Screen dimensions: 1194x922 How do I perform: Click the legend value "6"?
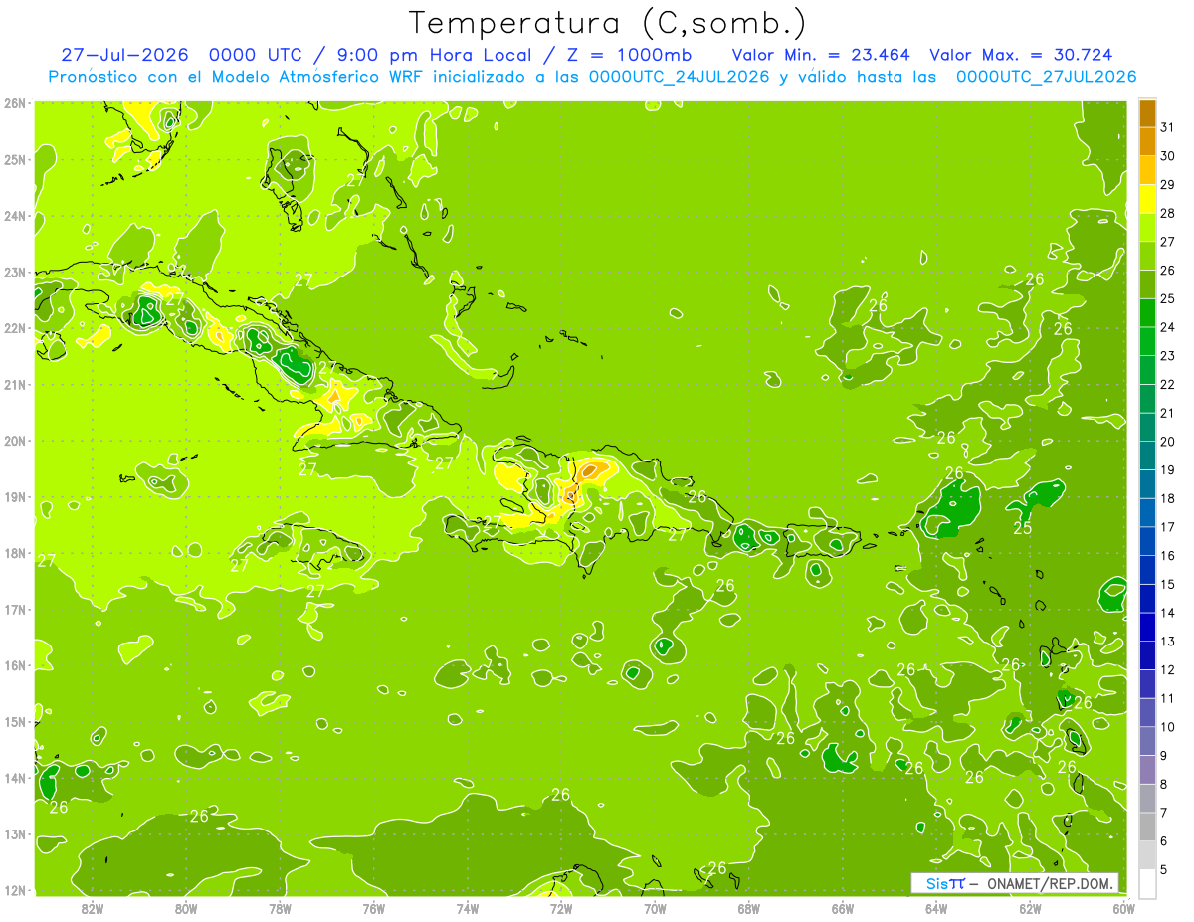1164,840
